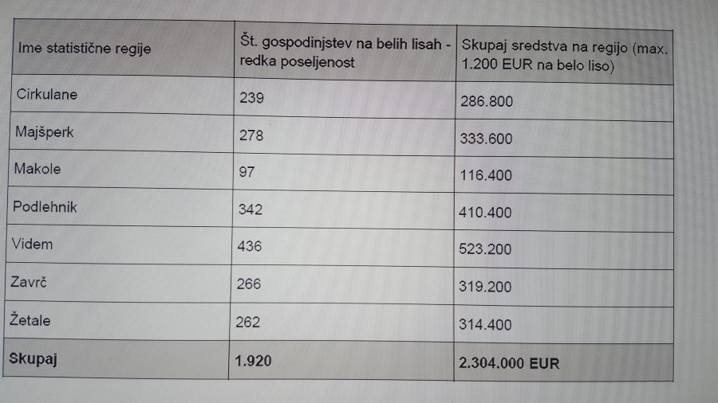Select the total 2.304.000 EUR cell
The height and width of the screenshot is (403, 718).
pyautogui.click(x=509, y=363)
